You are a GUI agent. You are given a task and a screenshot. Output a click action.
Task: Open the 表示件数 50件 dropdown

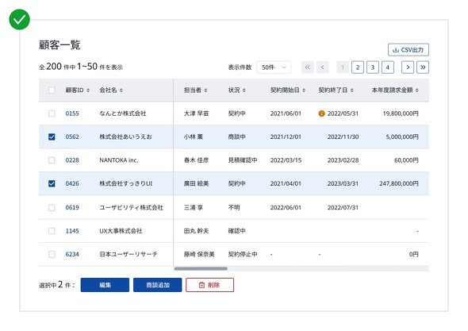pyautogui.click(x=274, y=67)
